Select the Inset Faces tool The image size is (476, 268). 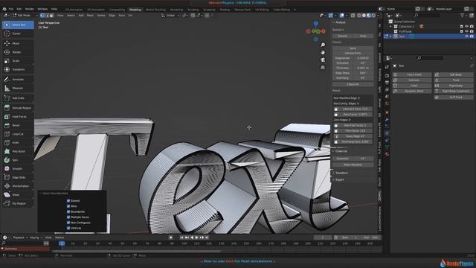coord(18,117)
